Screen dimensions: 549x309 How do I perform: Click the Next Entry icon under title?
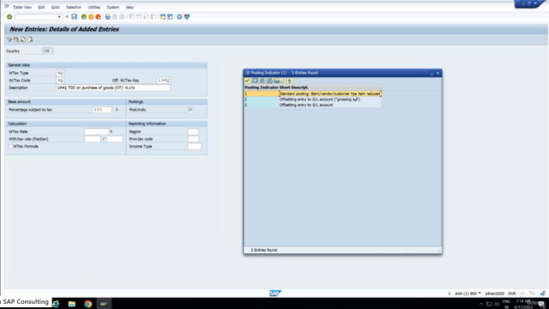30,39
